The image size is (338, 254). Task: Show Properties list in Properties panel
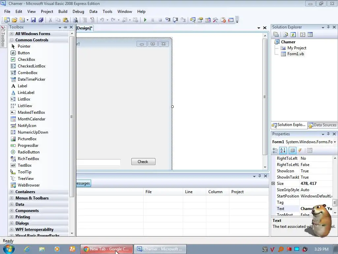pyautogui.click(x=292, y=150)
